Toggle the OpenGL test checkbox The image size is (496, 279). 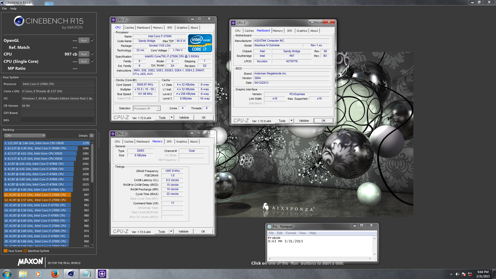click(92, 40)
